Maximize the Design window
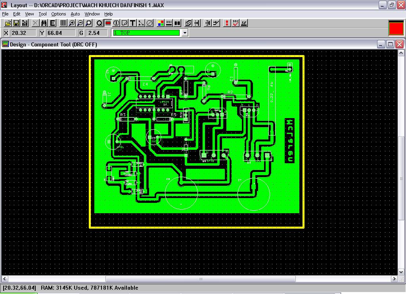 tap(390, 44)
